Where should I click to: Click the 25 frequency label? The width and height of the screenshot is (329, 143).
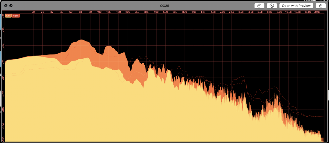click(x=43, y=12)
